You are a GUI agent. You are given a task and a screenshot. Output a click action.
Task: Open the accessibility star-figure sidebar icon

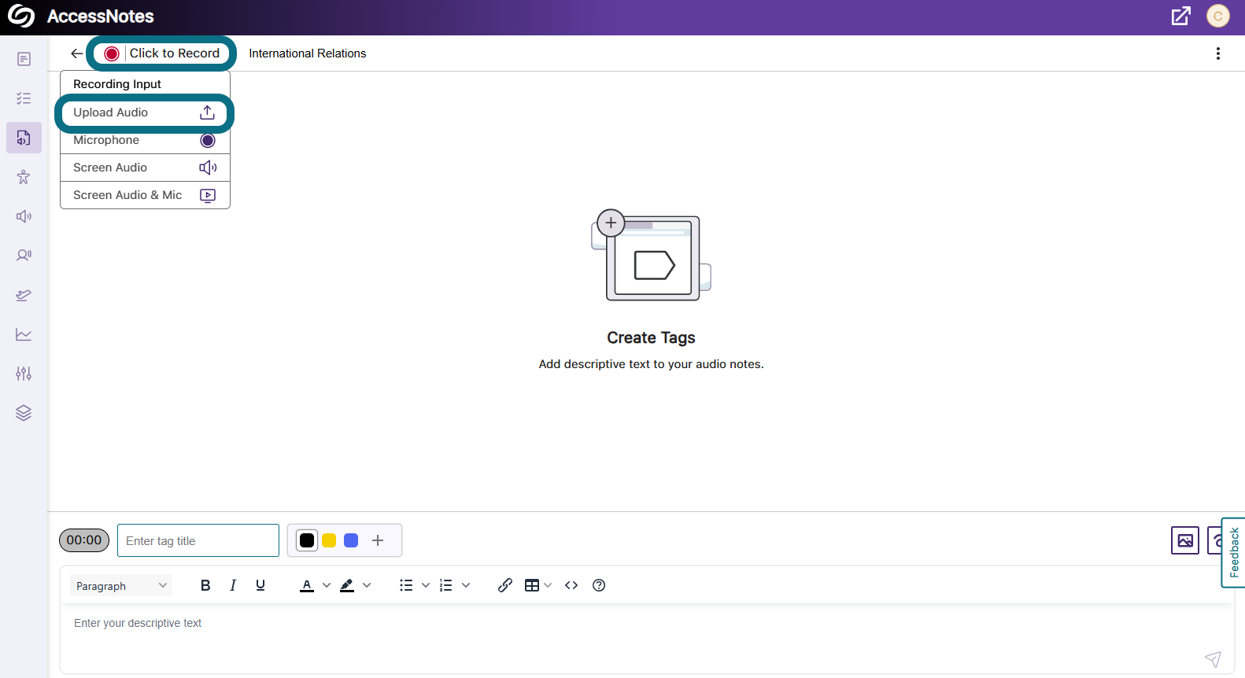point(24,177)
